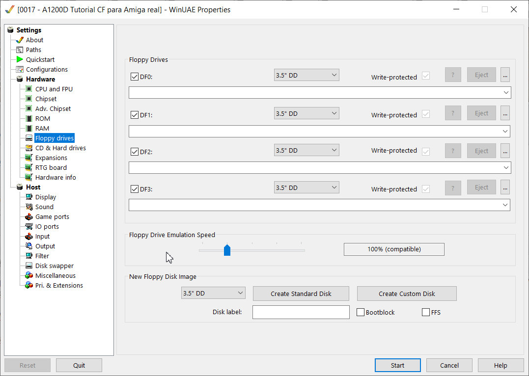Expand the DF3 disk image path list
Screen dimensions: 529x376
(x=505, y=205)
